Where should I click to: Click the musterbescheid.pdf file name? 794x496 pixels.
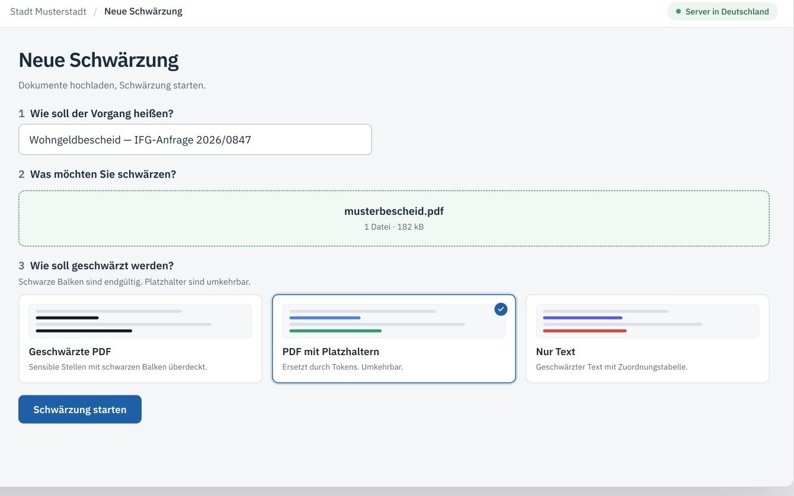[394, 211]
